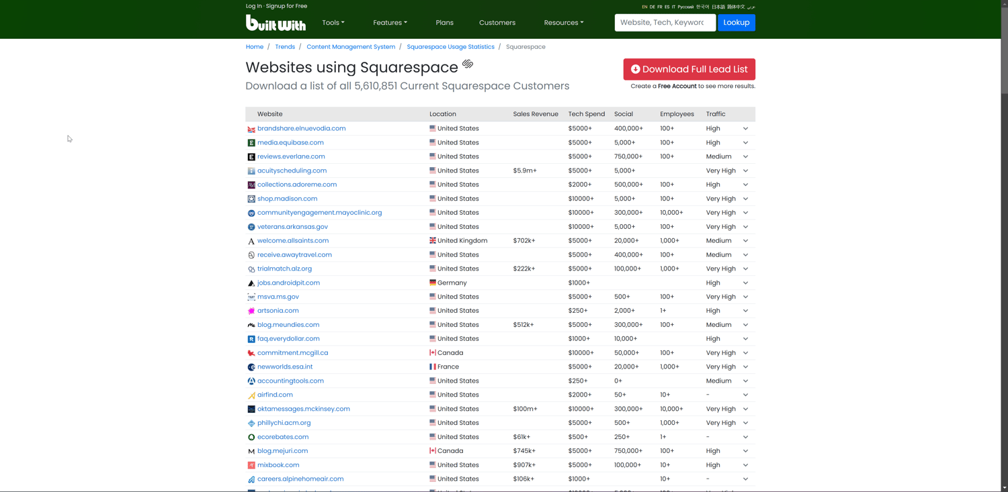Click favicon of blog.meundies.com row
The height and width of the screenshot is (492, 1008).
coord(251,325)
